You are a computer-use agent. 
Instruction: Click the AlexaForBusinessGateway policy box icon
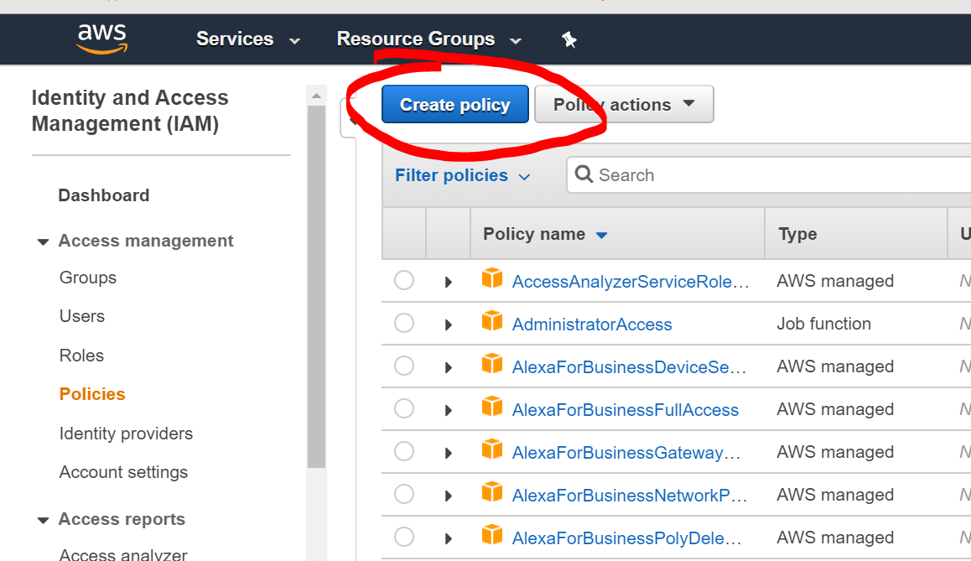click(492, 451)
